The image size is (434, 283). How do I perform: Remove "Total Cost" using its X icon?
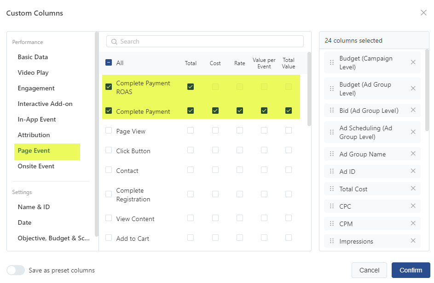413,189
